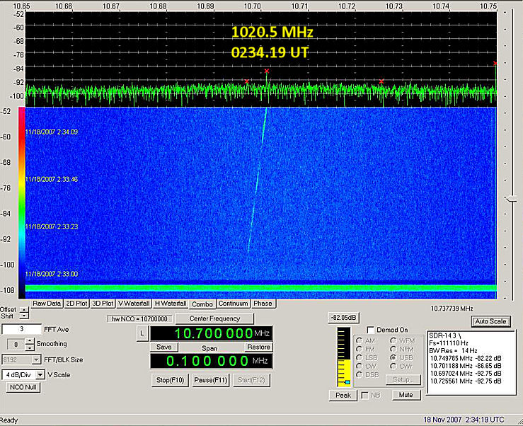The height and width of the screenshot is (426, 523).
Task: Click the 10.700 000 MHz frequency display
Action: [x=211, y=333]
